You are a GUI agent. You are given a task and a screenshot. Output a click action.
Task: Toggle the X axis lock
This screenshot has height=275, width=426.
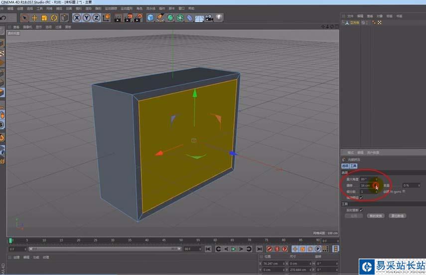[77, 18]
